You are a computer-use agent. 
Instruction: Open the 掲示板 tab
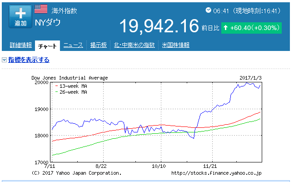click(x=98, y=45)
